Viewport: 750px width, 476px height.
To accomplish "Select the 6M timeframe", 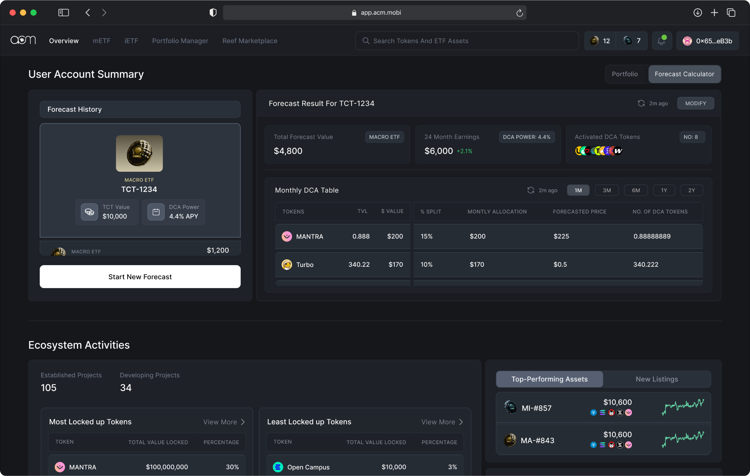I will [x=636, y=190].
